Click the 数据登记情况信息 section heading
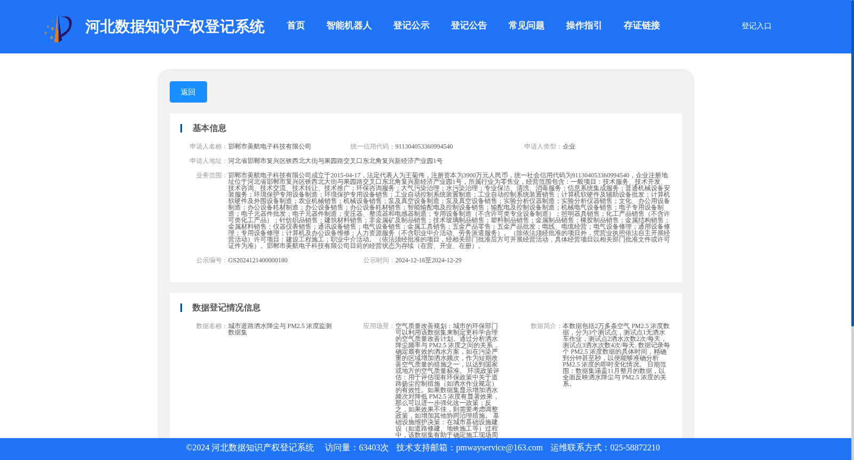 226,308
